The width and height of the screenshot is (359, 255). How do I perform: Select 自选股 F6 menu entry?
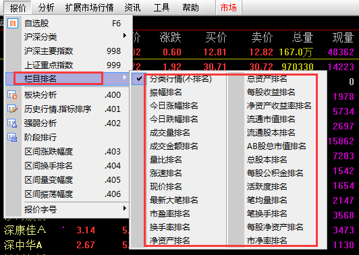(68, 24)
